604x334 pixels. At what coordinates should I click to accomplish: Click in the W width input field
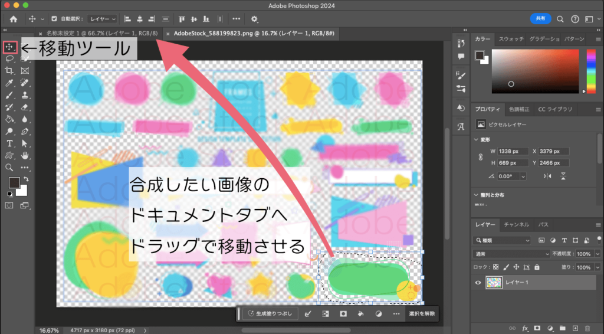click(x=513, y=152)
